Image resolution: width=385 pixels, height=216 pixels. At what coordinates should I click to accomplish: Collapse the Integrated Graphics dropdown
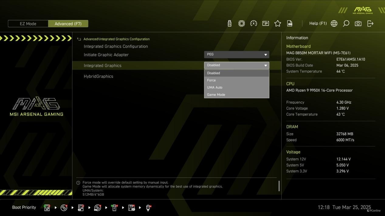click(x=236, y=65)
